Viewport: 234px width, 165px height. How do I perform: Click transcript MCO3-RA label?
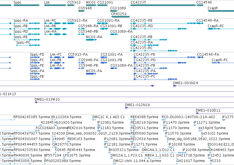click(x=94, y=37)
